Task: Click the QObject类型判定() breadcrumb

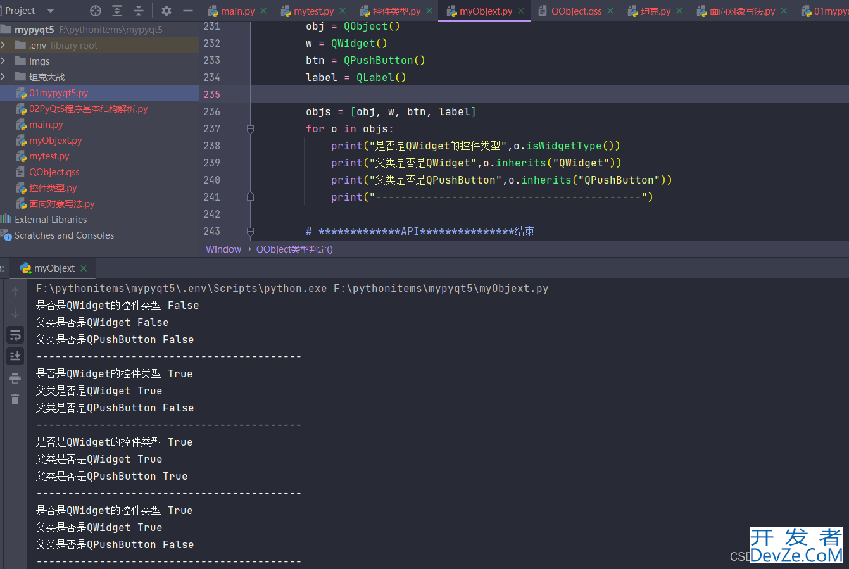Action: 294,249
